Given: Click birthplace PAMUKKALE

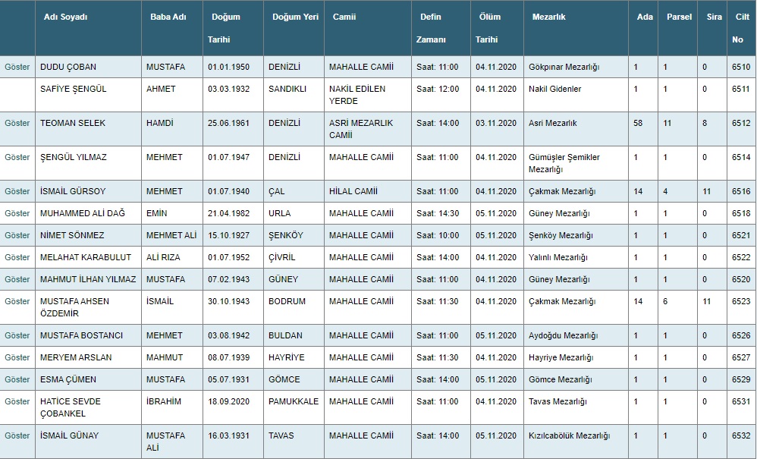Looking at the screenshot, I should [x=294, y=401].
